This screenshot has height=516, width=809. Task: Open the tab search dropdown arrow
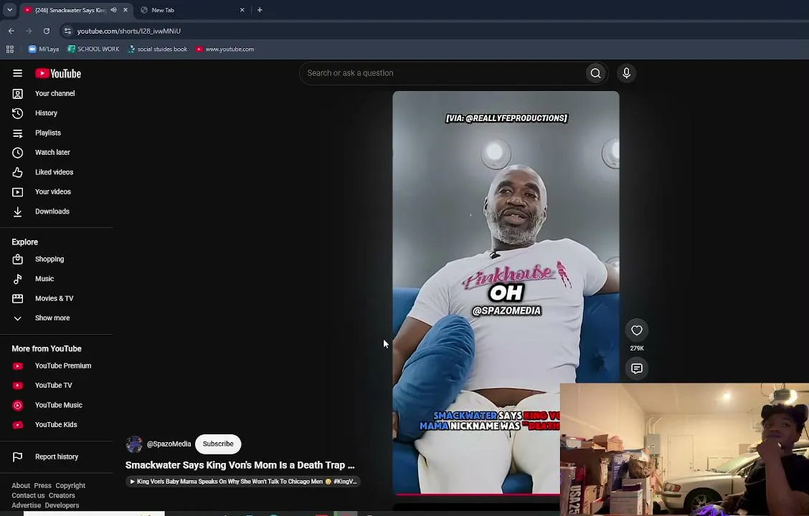tap(9, 10)
